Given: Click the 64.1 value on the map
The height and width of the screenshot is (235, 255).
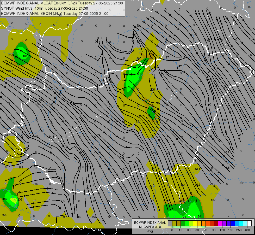Looking at the screenshot, I should coord(8,135).
